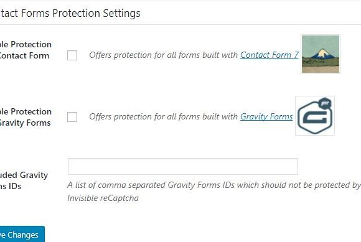
Task: Click the 'Invisible reCaptcha' text
Action: click(103, 198)
